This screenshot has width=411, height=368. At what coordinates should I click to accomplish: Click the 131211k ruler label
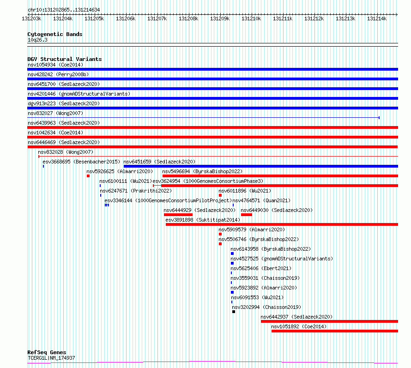coord(283,18)
